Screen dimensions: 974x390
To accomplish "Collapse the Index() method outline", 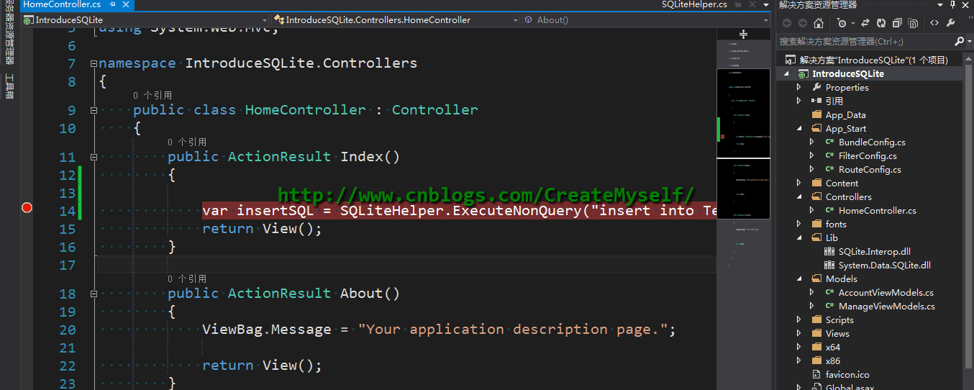I will tap(94, 158).
